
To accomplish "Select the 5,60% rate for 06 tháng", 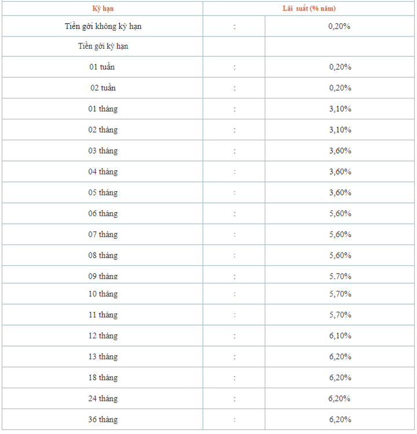I will 340,214.
